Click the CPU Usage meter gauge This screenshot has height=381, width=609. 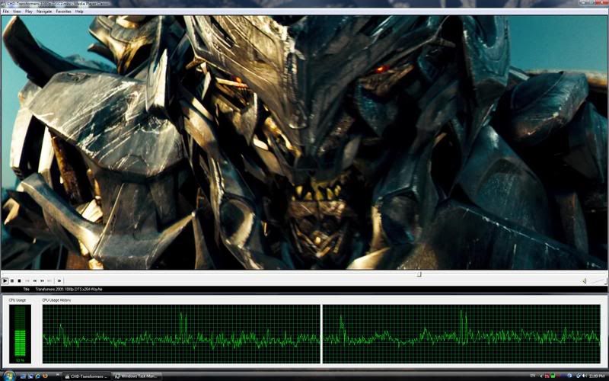(19, 332)
